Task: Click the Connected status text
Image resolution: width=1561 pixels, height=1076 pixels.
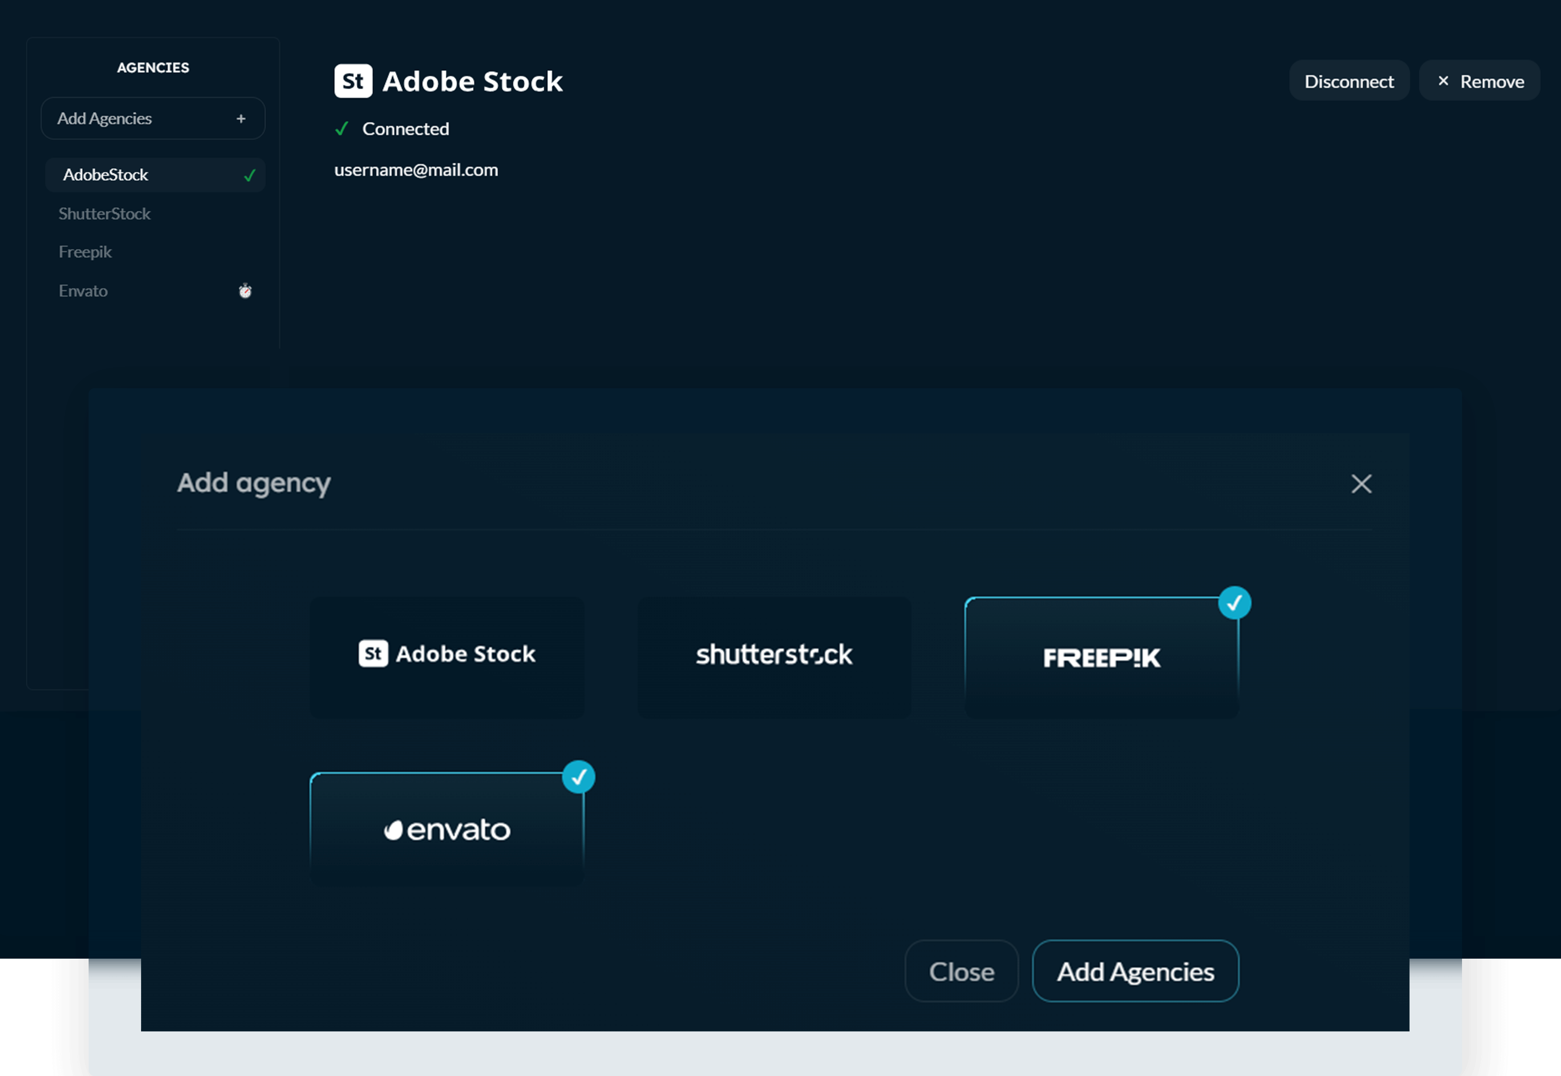Action: click(x=405, y=129)
